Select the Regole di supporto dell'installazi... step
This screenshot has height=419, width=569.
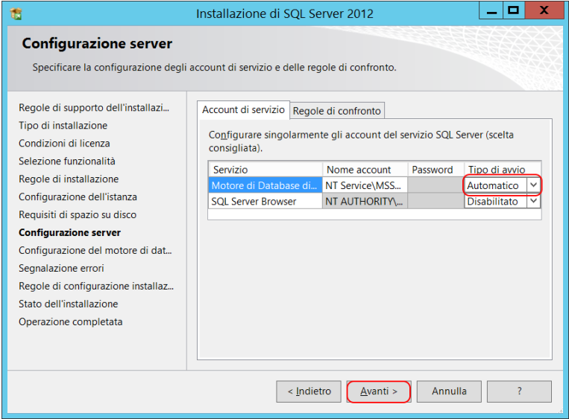pos(94,108)
